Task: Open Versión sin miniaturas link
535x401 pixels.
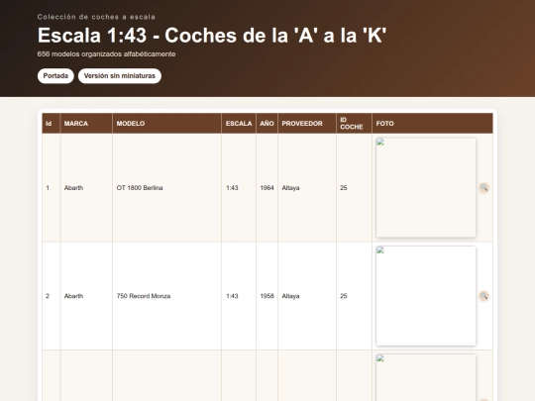Action: point(120,75)
